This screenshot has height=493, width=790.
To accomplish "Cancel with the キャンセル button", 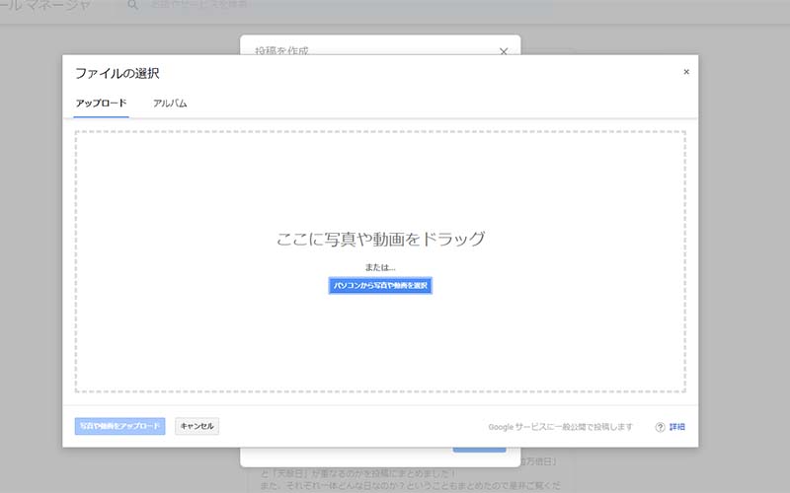I will [197, 426].
